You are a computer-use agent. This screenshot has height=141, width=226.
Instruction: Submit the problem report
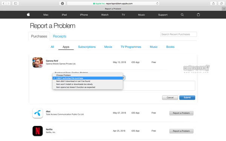(187, 97)
